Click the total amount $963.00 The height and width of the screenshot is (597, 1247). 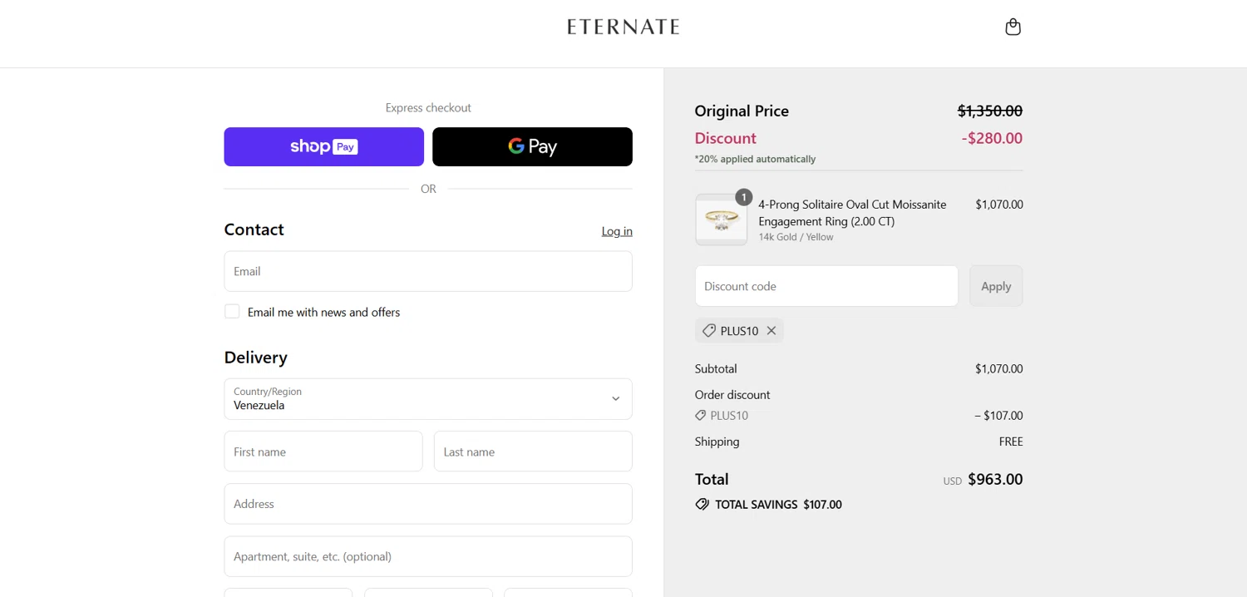click(995, 479)
